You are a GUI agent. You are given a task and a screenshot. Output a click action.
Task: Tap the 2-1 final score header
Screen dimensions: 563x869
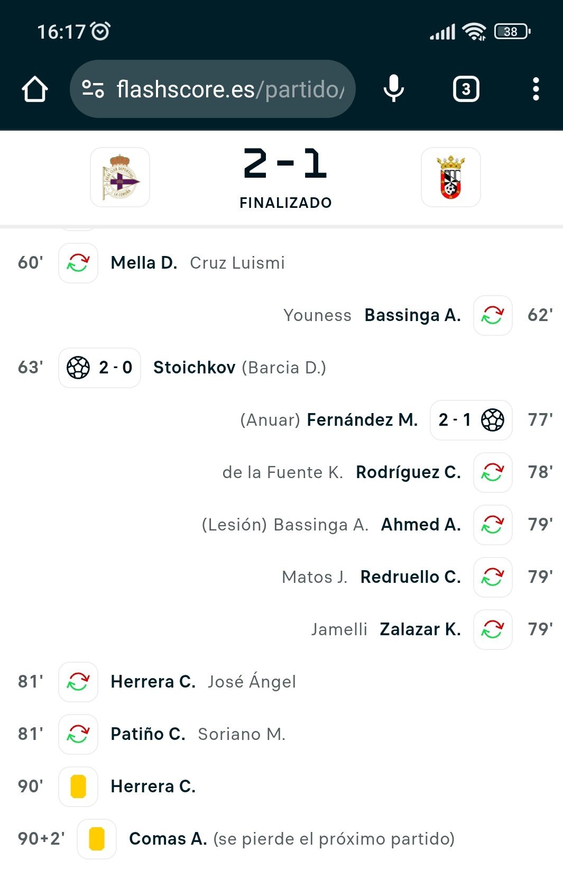(x=285, y=164)
